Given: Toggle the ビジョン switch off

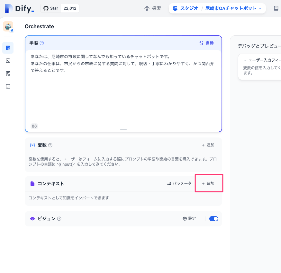Looking at the screenshot, I should click(x=214, y=219).
